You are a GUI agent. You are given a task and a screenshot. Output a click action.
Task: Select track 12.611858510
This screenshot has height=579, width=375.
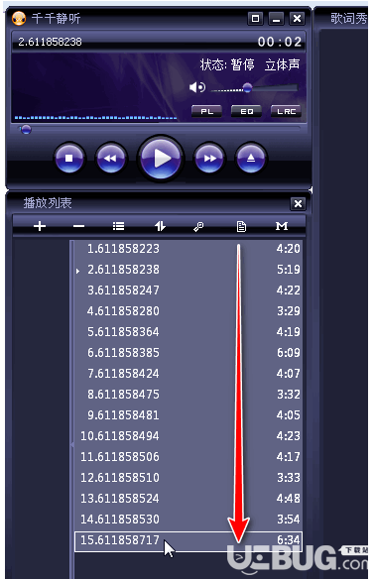coord(188,478)
